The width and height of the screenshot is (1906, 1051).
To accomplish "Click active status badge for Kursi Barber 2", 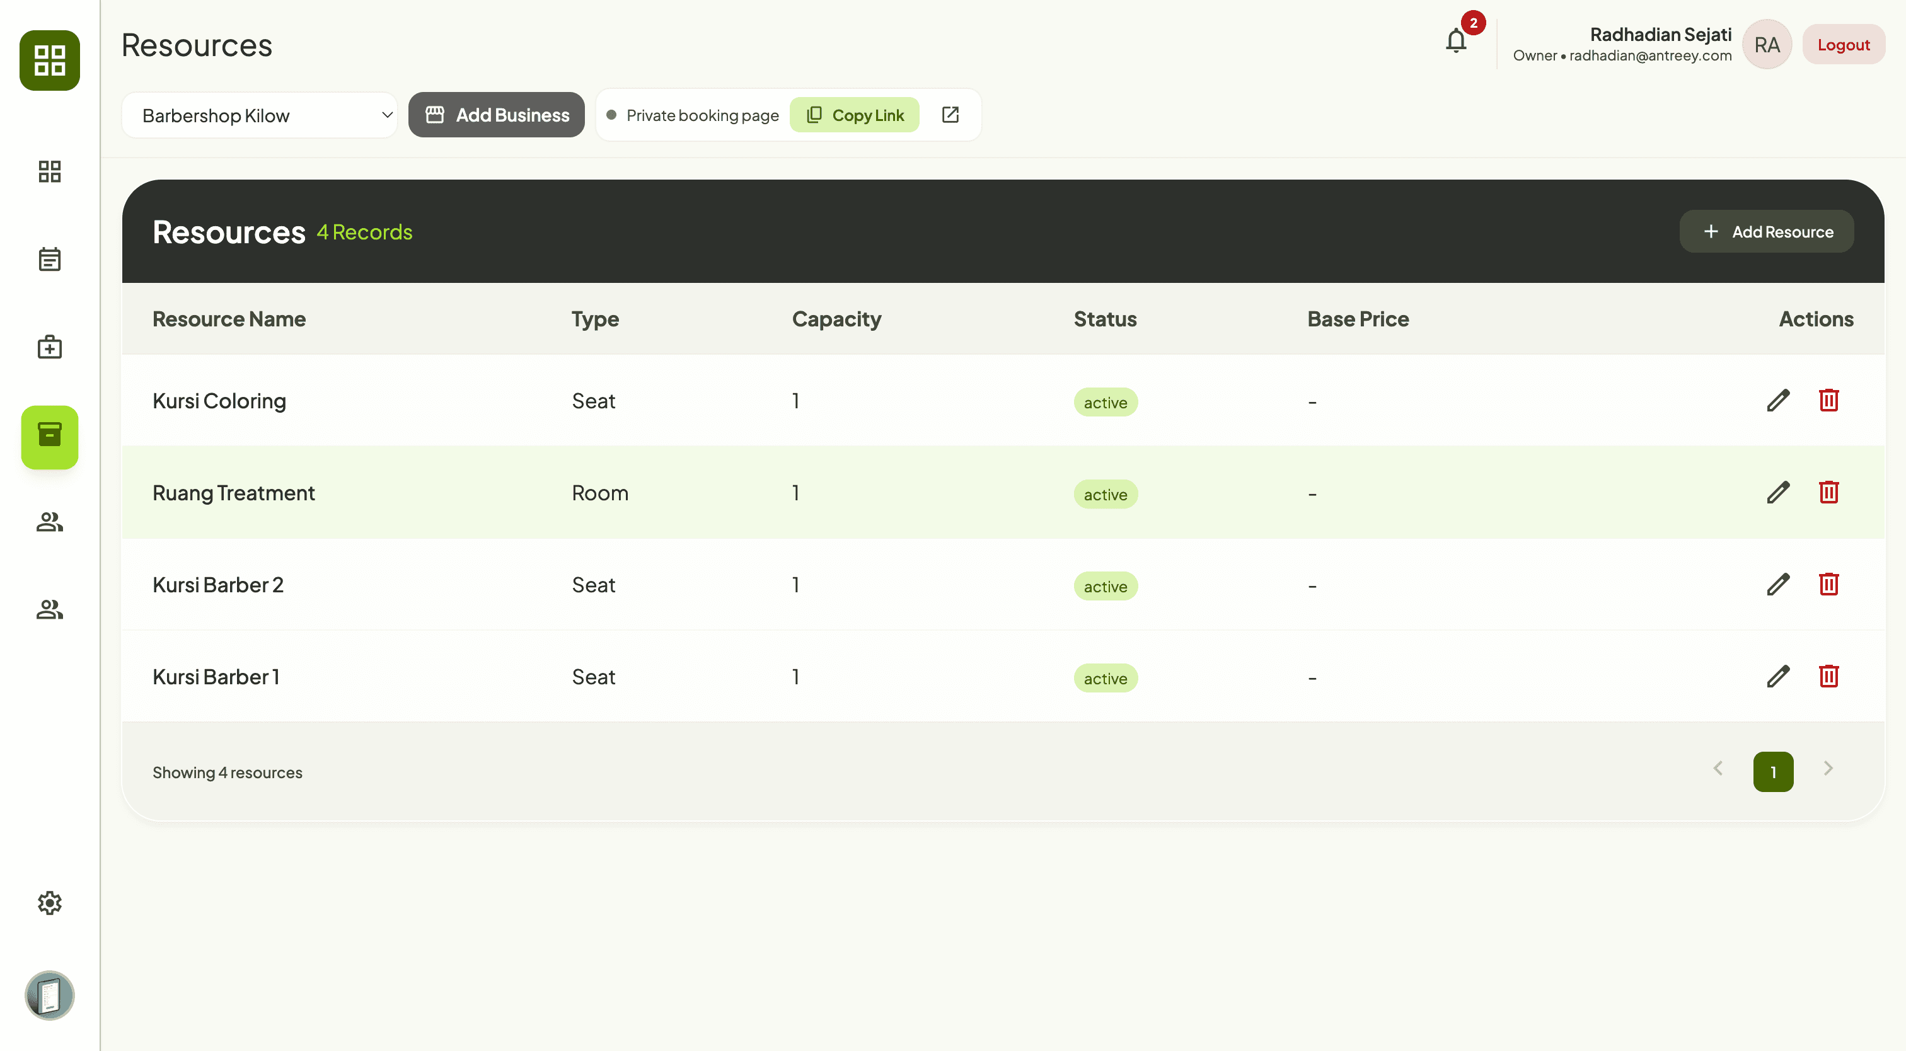I will coord(1106,586).
